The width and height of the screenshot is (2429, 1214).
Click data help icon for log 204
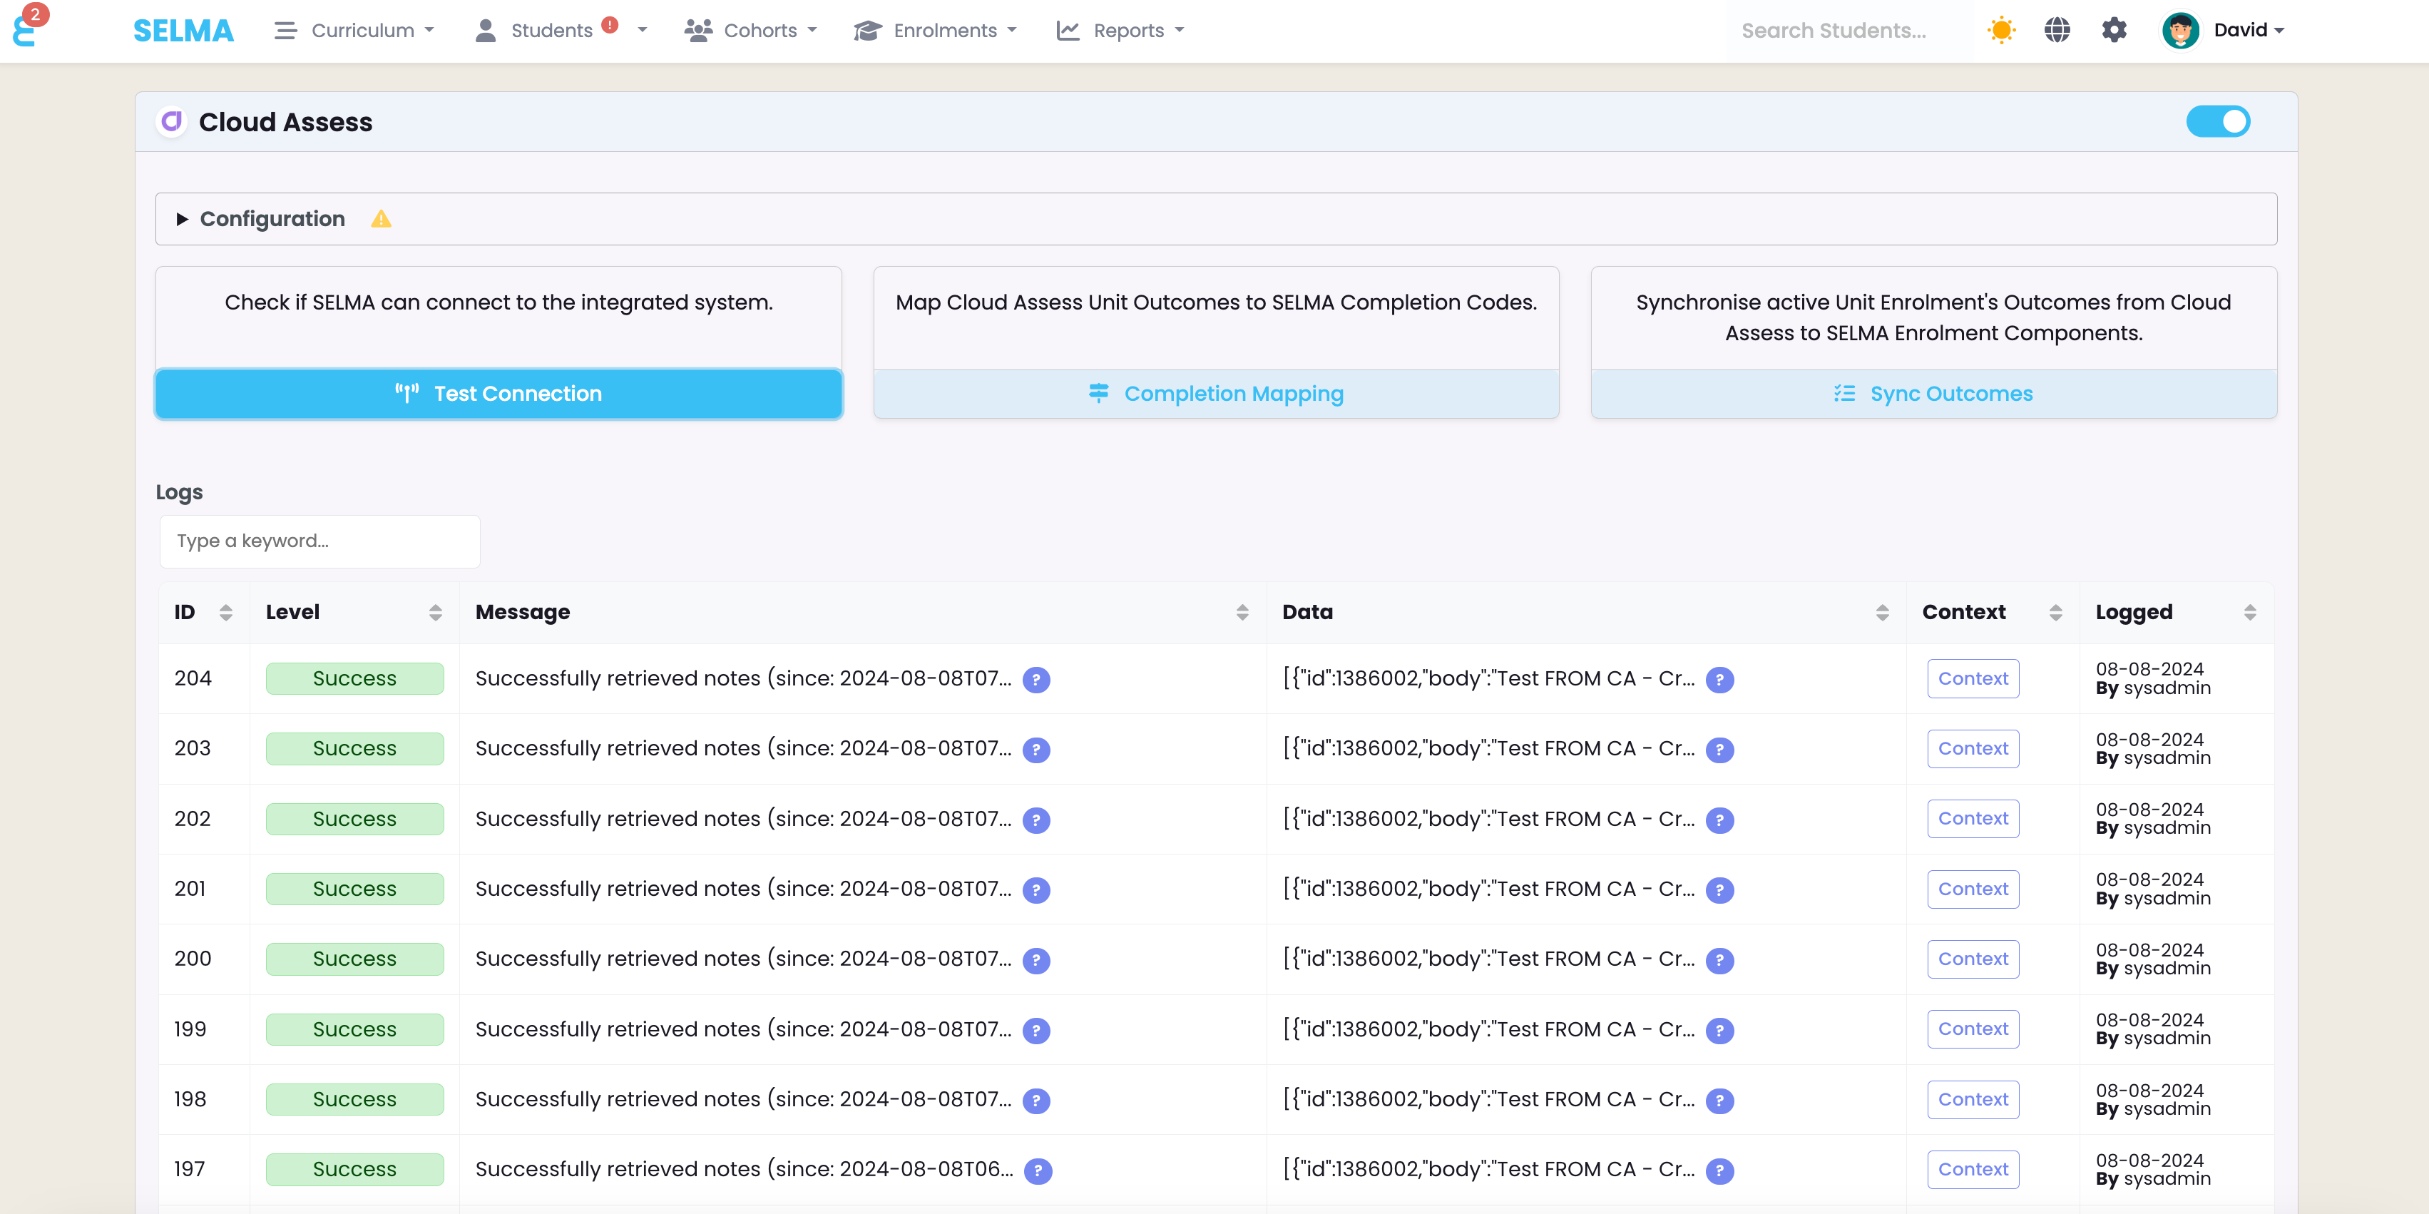(x=1719, y=679)
